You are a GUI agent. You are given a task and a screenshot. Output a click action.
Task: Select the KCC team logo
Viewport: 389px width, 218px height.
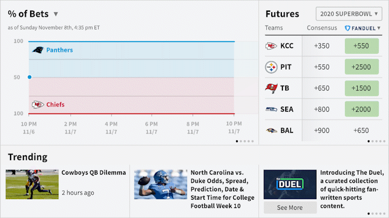coord(271,46)
